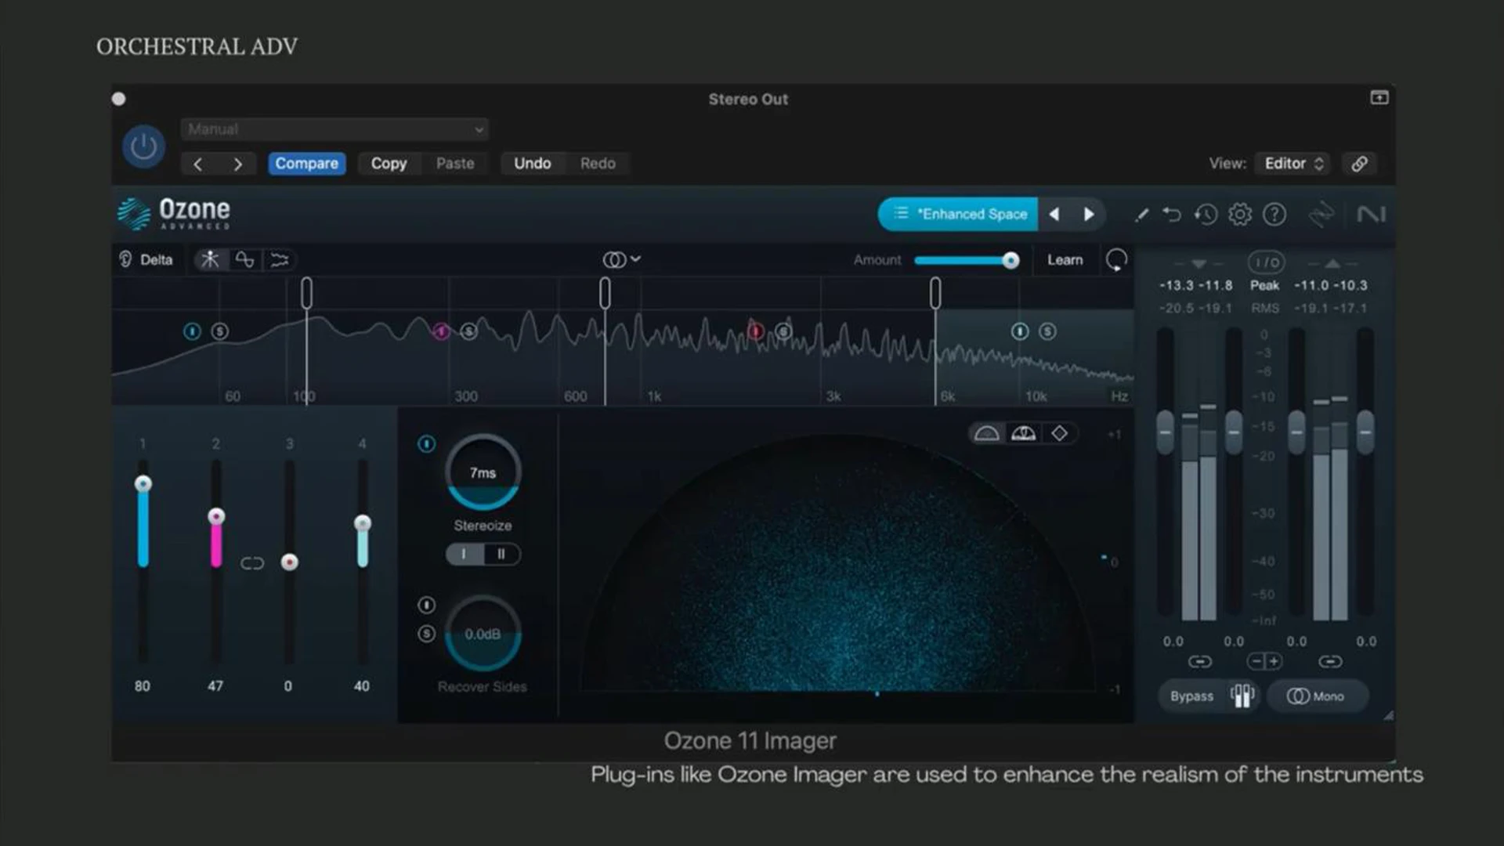Open the View Editor dropdown
The height and width of the screenshot is (846, 1504).
click(1294, 164)
